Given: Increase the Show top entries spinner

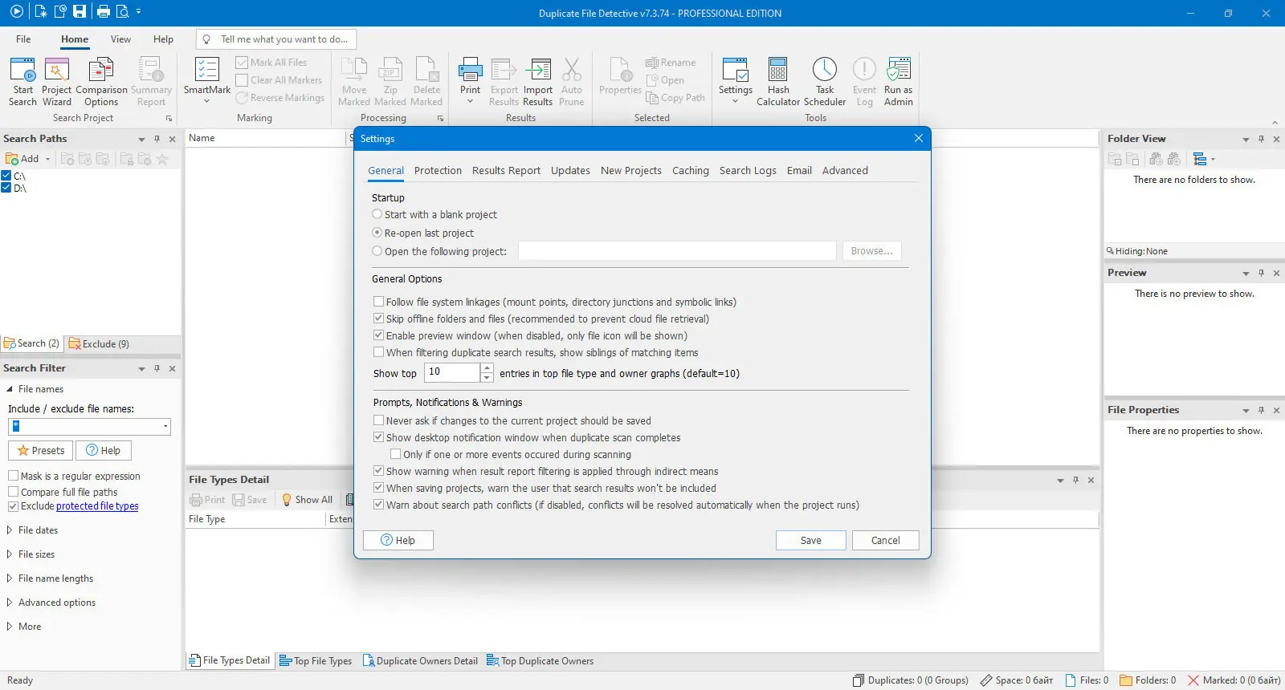Looking at the screenshot, I should pos(487,368).
